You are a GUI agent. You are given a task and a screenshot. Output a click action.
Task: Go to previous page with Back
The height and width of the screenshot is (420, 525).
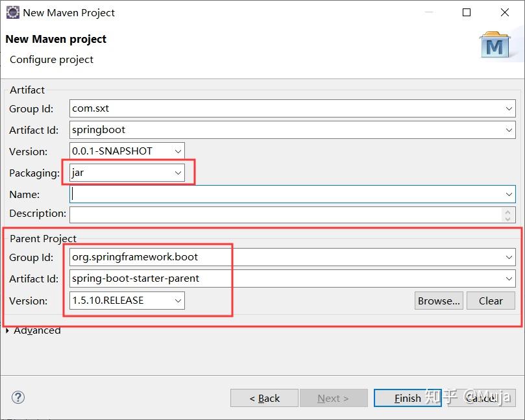[264, 398]
